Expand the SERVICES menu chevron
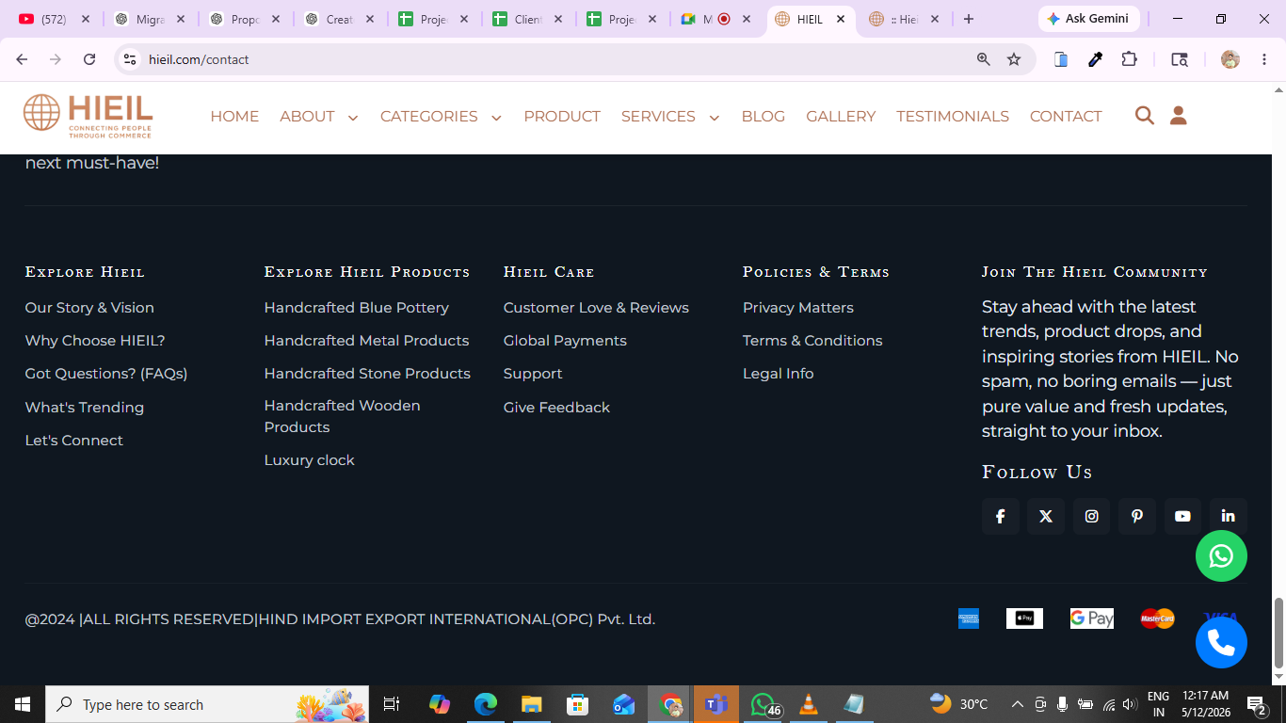 (x=715, y=118)
